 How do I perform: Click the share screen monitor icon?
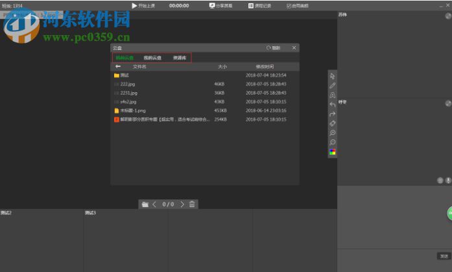212,5
